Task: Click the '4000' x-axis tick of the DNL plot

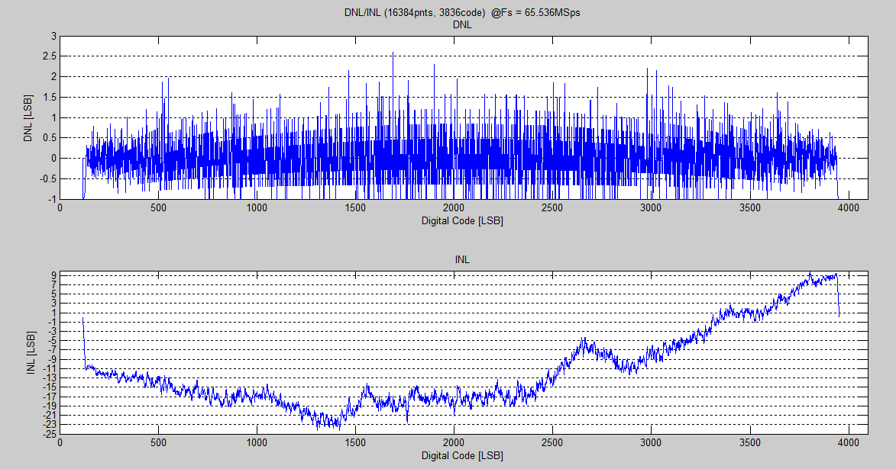Action: 848,208
